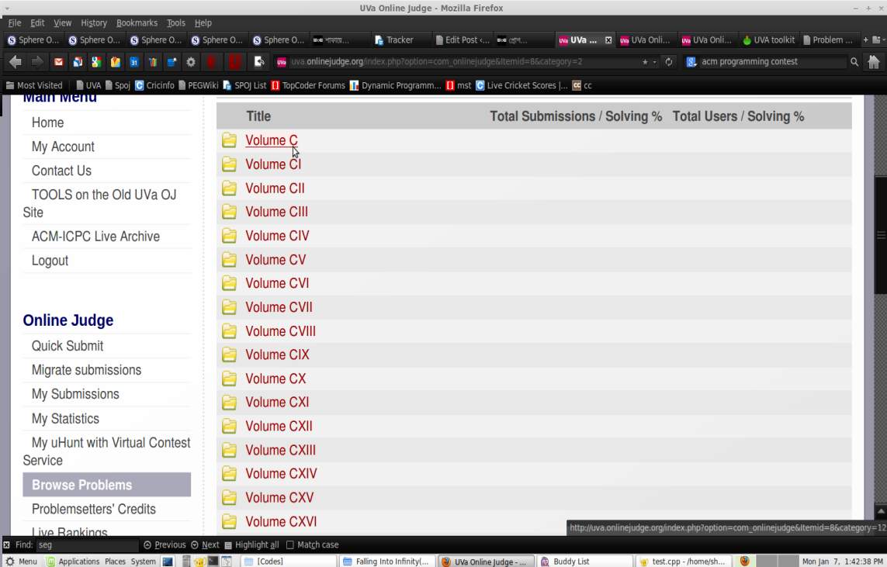Click Next in the find bar
The image size is (887, 567).
point(205,545)
